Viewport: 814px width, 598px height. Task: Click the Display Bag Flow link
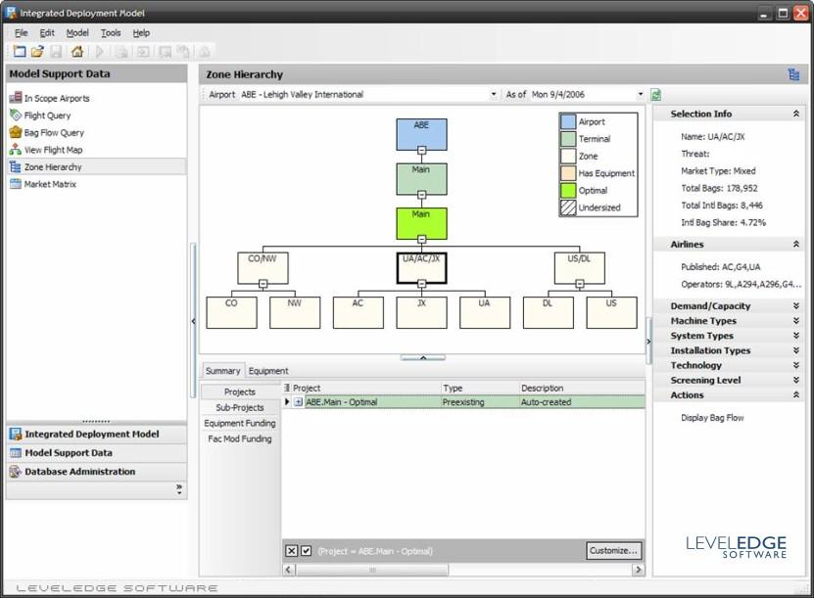(x=712, y=418)
